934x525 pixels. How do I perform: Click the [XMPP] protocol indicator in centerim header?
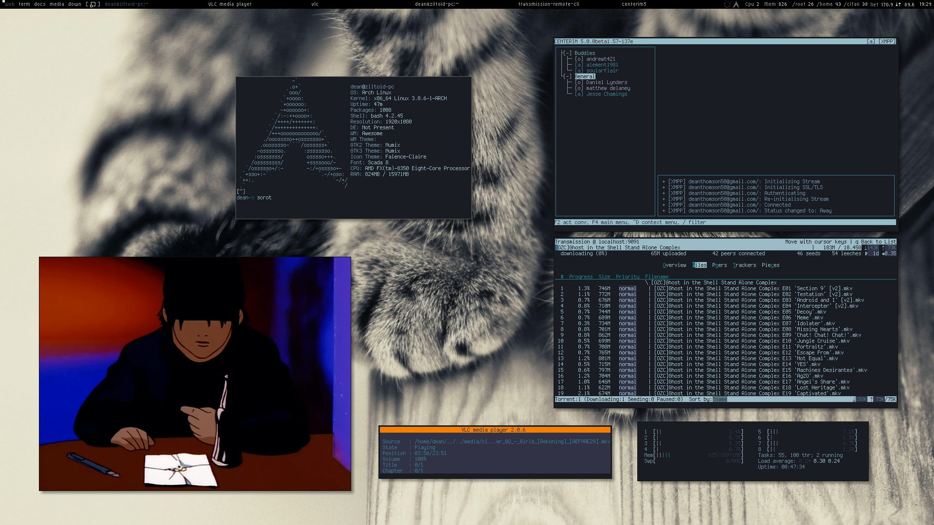(887, 41)
